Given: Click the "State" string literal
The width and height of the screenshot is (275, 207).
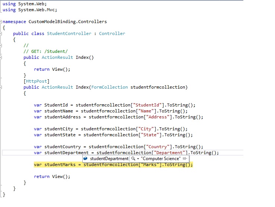Looking at the screenshot, I should [x=150, y=135].
